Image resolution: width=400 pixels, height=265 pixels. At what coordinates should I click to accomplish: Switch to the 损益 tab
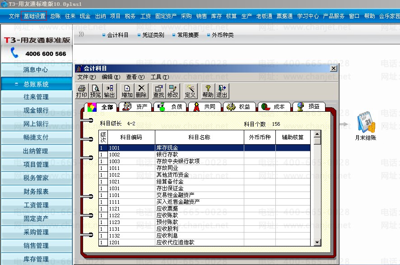309,107
